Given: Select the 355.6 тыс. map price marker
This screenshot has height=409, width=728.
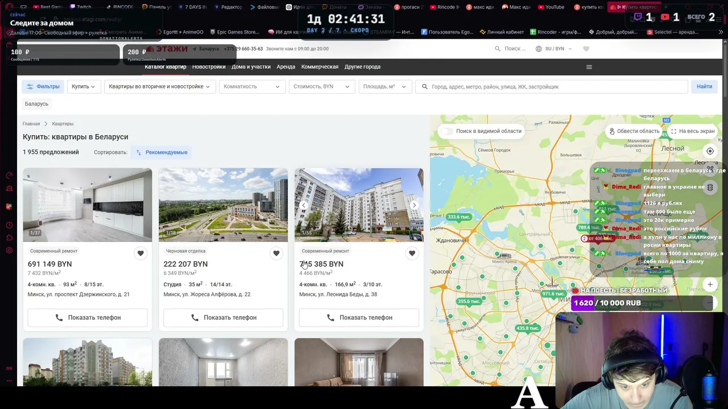Looking at the screenshot, I should 469,302.
